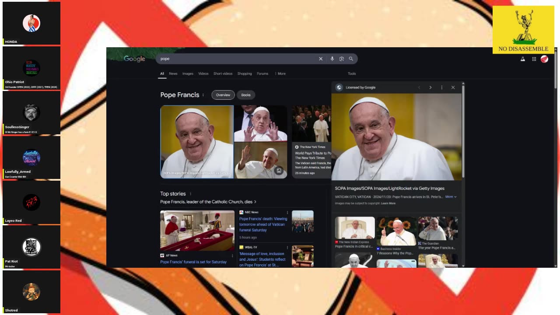
Task: Open the AP News funeral casket image
Action: click(x=197, y=231)
